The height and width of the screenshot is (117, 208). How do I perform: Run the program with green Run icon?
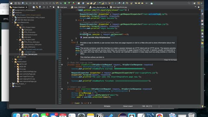coord(65,3)
